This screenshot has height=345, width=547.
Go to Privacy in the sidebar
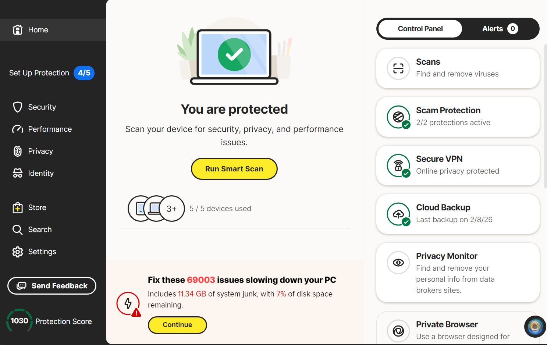point(40,151)
